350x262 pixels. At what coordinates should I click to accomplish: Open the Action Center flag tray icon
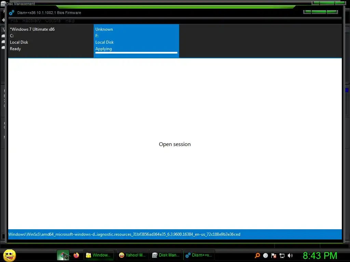tap(274, 256)
